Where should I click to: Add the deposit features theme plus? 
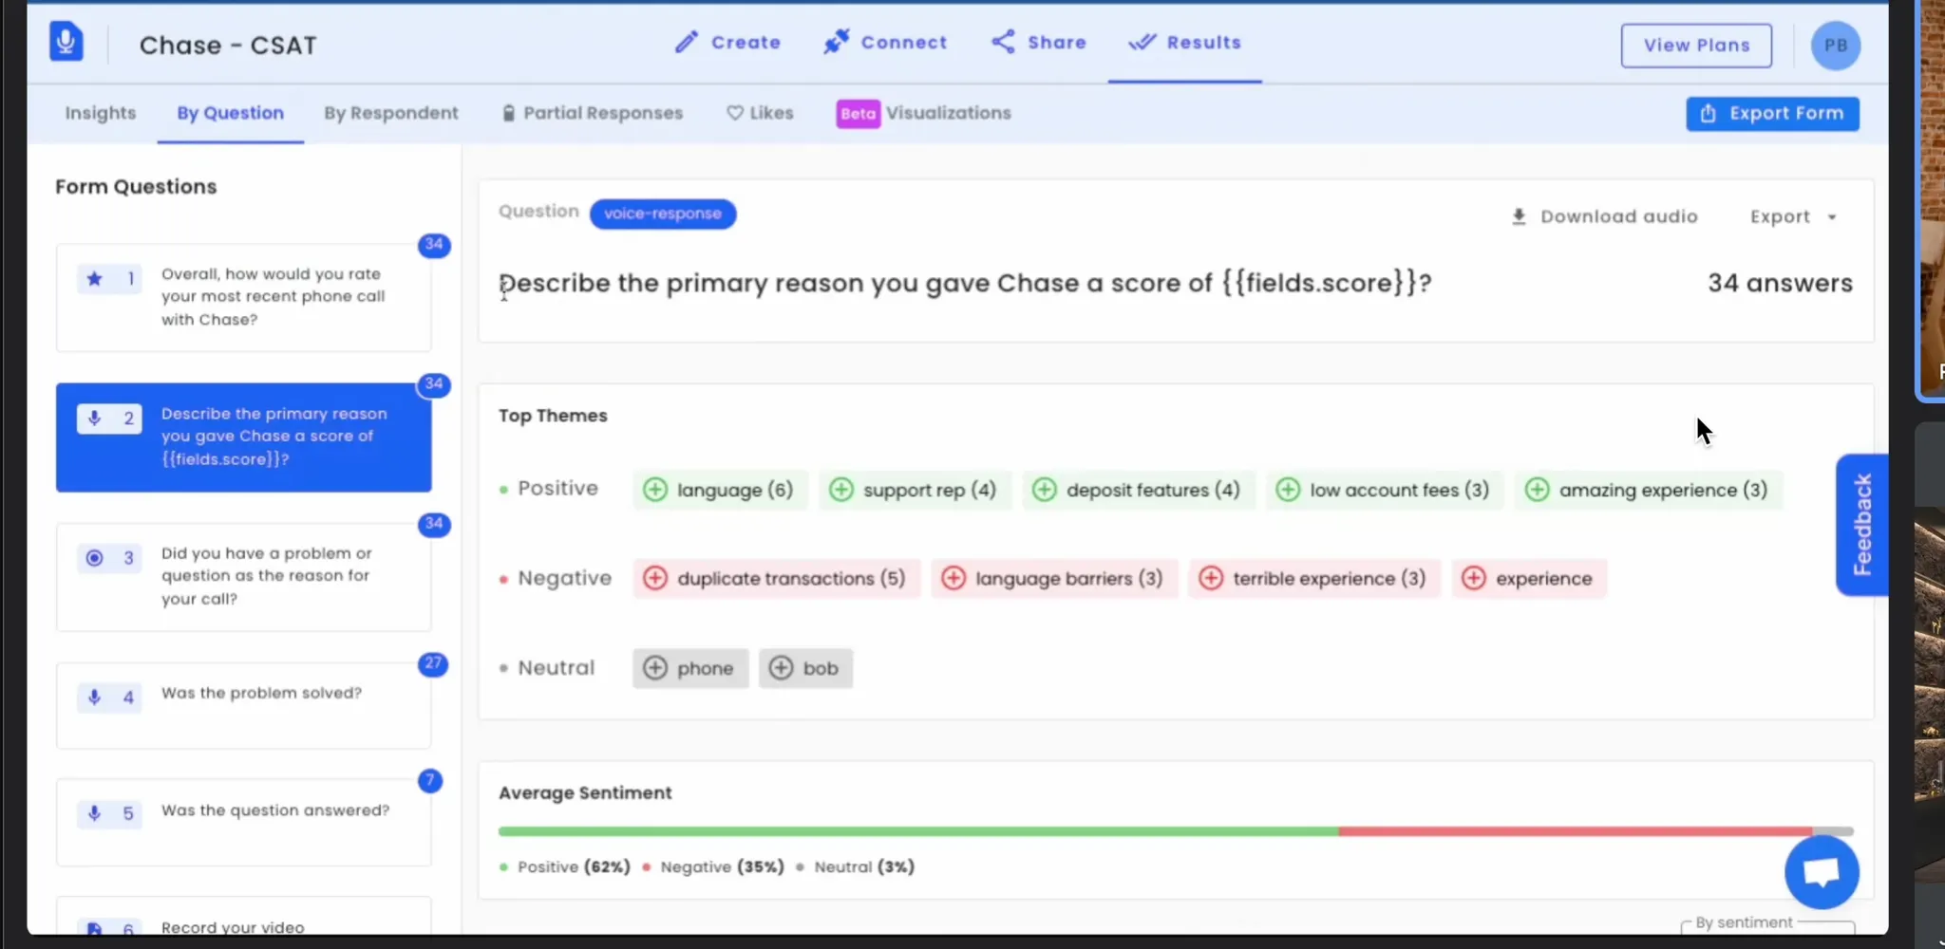pos(1044,490)
